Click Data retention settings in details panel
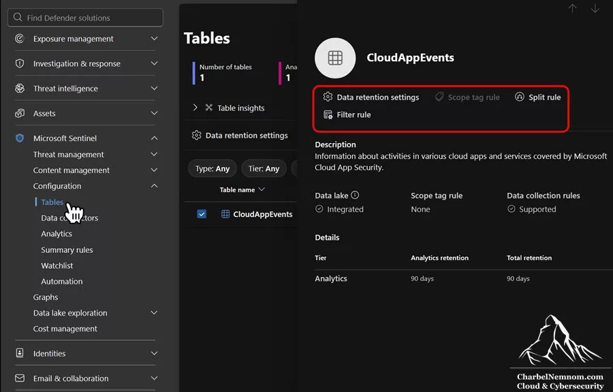Image resolution: width=613 pixels, height=392 pixels. tap(371, 97)
